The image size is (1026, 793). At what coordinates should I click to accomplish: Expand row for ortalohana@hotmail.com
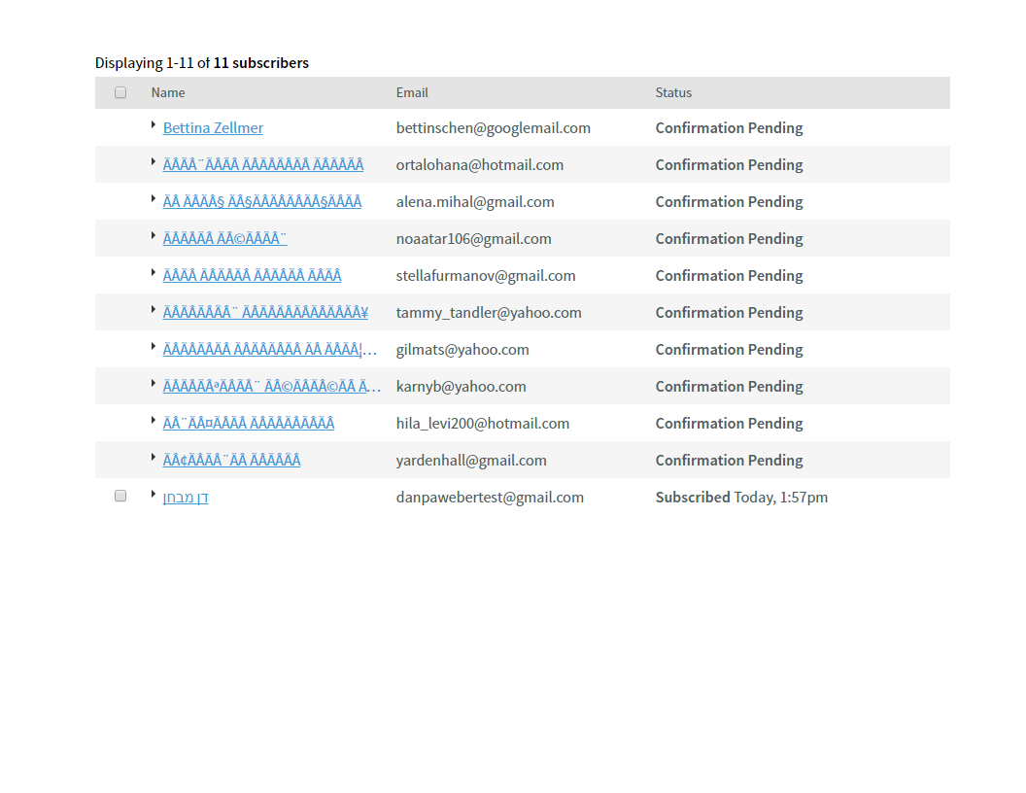tap(154, 161)
